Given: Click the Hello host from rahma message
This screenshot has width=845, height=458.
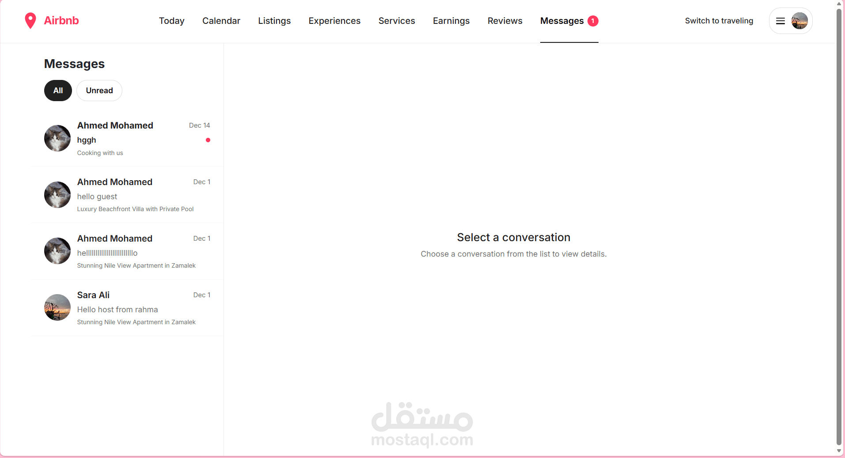Looking at the screenshot, I should [x=117, y=310].
